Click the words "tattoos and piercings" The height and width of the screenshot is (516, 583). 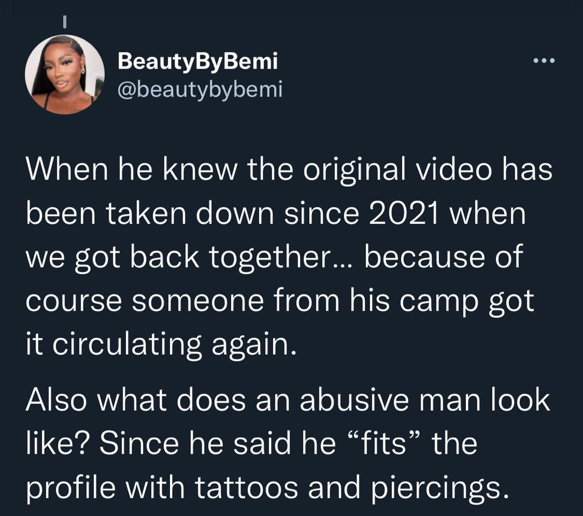point(351,487)
